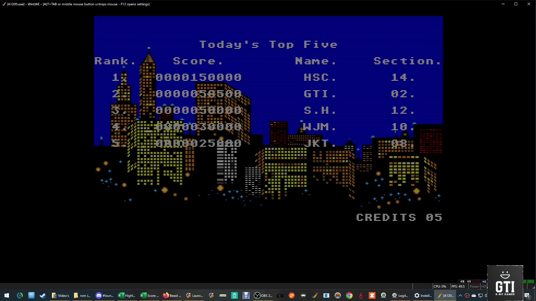The image size is (536, 301).
Task: Click the HSC. name in the high score table
Action: [320, 77]
